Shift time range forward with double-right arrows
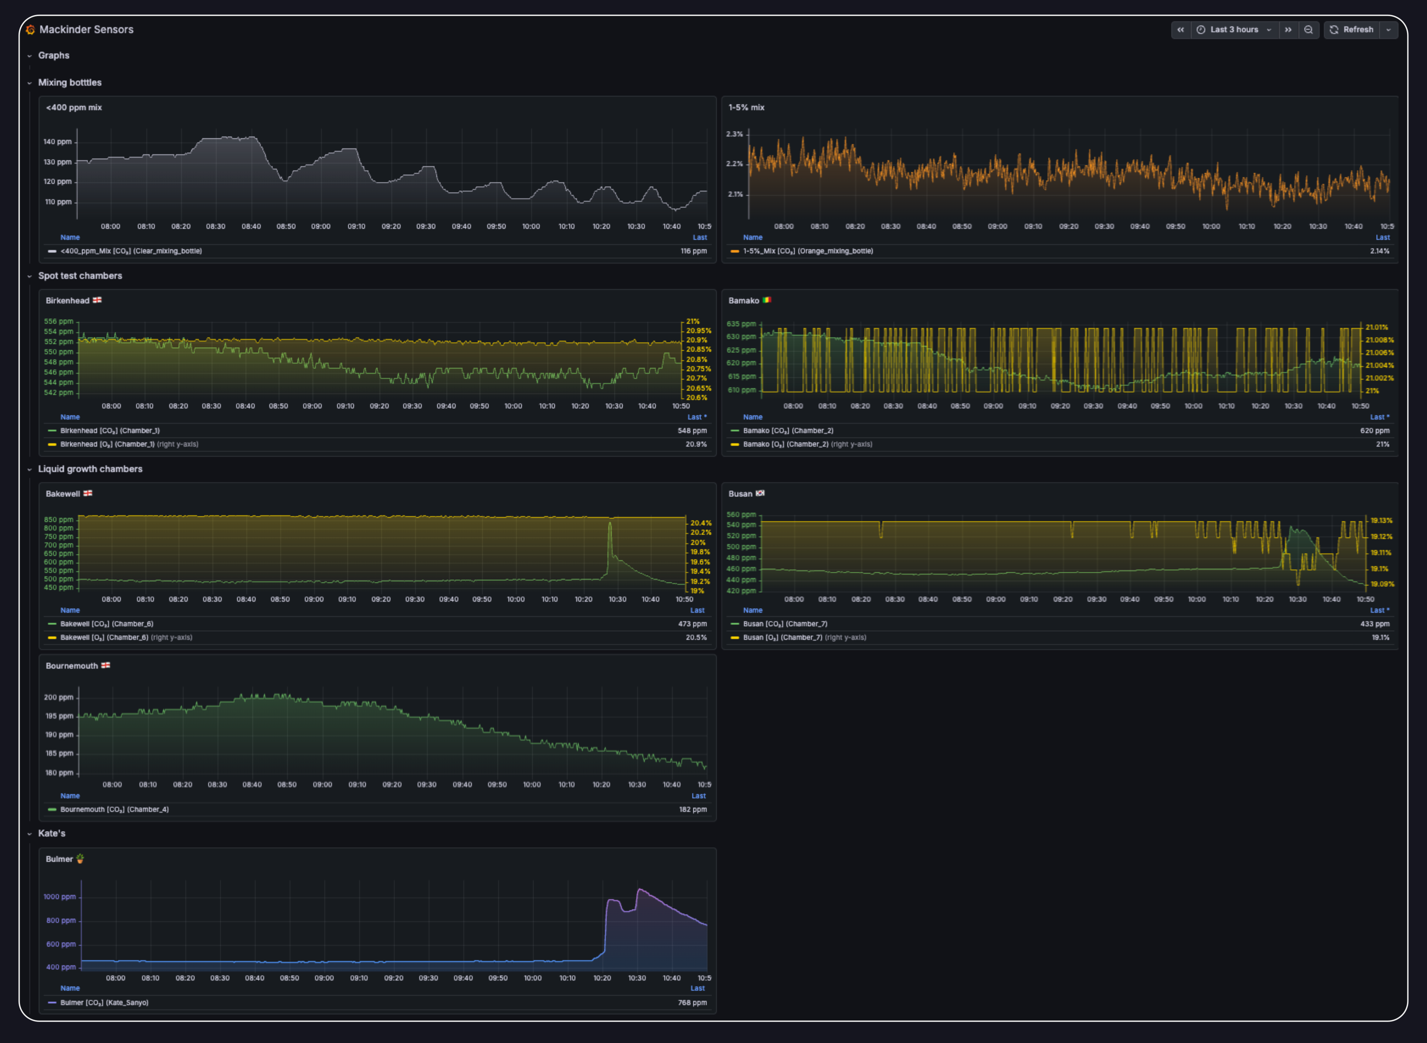Screen dimensions: 1427x1043 tap(1288, 30)
